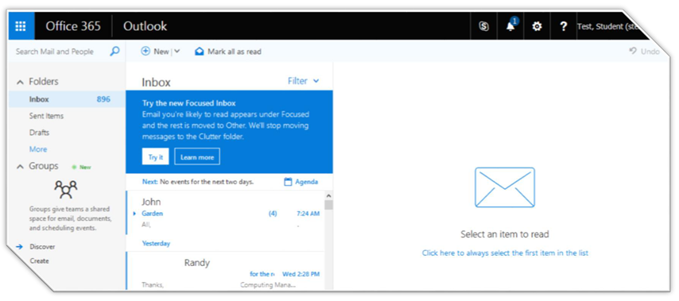
Task: Click the large envelope in reading pane
Action: point(505,187)
